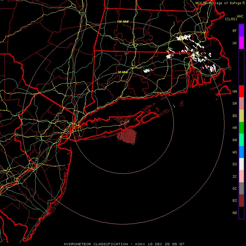
Task: Select the BD big drops swatch
Action: click(x=241, y=116)
